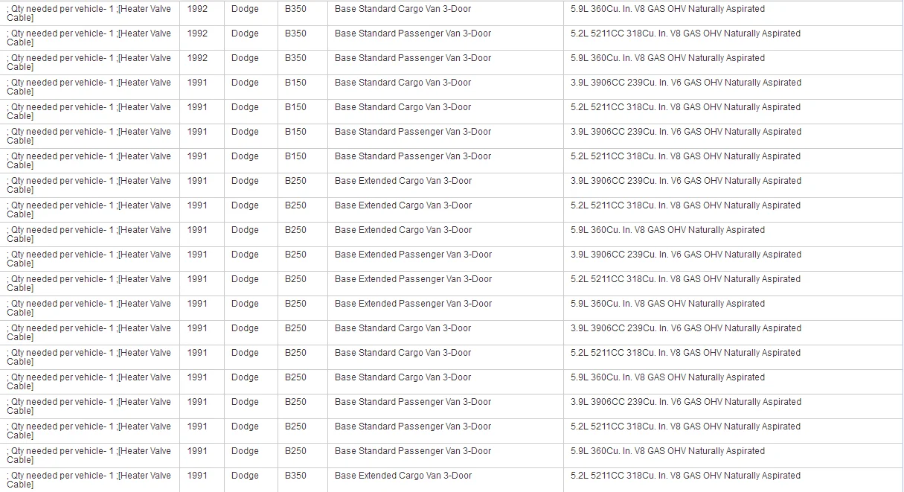Select 5.2L engine cell for B250 Extended Passenger Van

click(733, 284)
